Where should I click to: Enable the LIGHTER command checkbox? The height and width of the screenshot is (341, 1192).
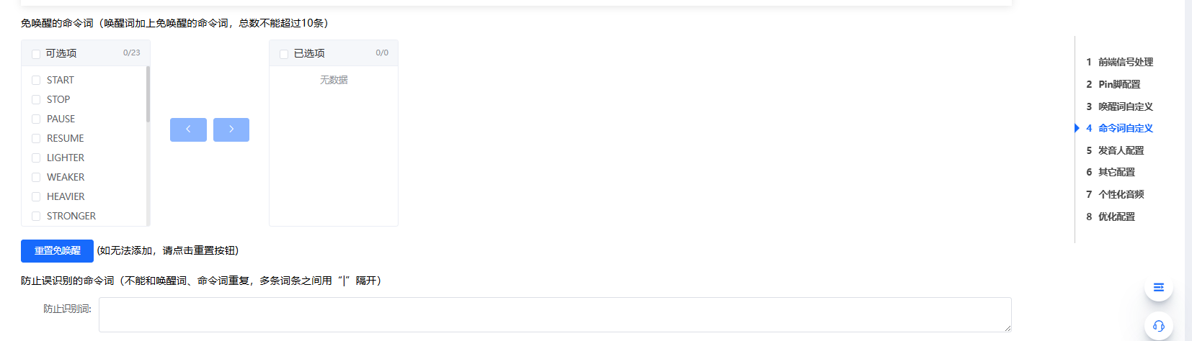point(36,158)
